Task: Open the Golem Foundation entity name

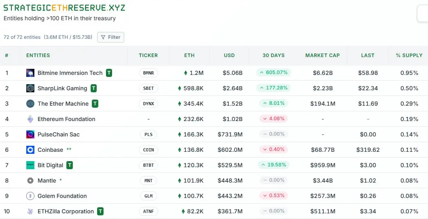Action: (62, 196)
